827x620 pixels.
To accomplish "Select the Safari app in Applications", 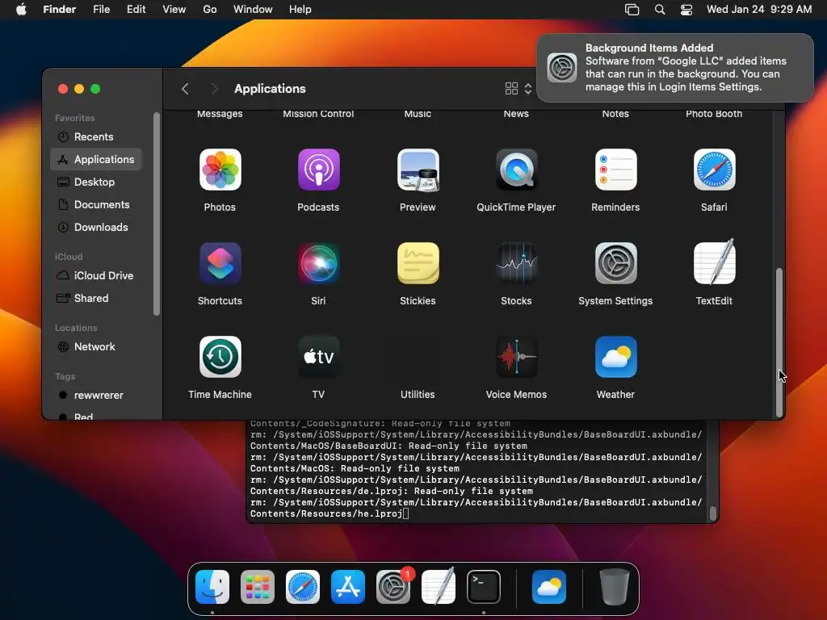I will 714,170.
